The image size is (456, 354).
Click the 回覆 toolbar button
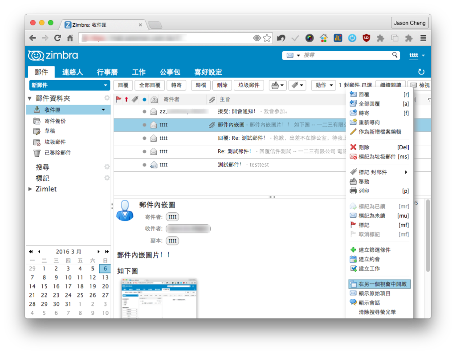[123, 85]
